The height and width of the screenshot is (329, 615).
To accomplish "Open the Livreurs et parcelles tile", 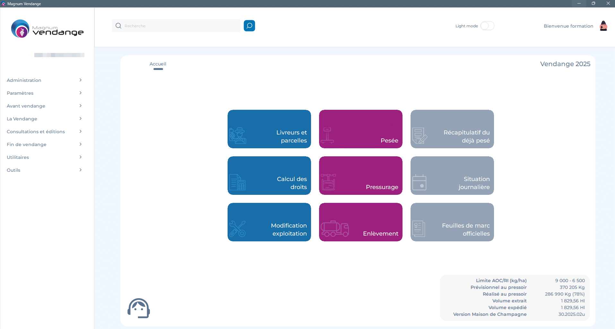I will click(x=269, y=129).
